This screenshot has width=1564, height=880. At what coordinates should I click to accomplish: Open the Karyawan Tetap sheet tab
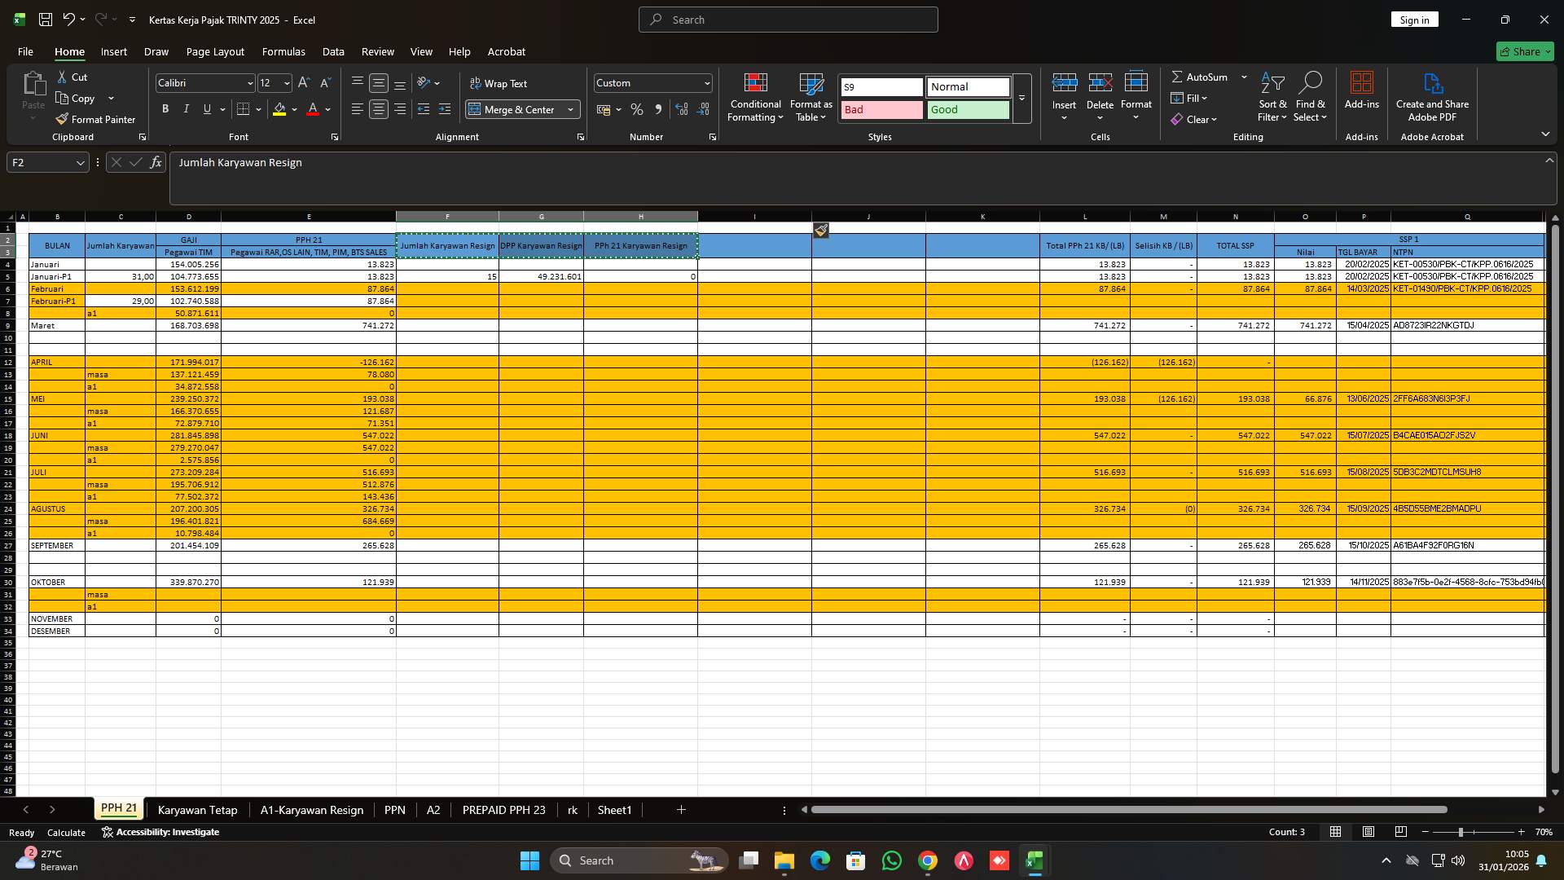(197, 809)
